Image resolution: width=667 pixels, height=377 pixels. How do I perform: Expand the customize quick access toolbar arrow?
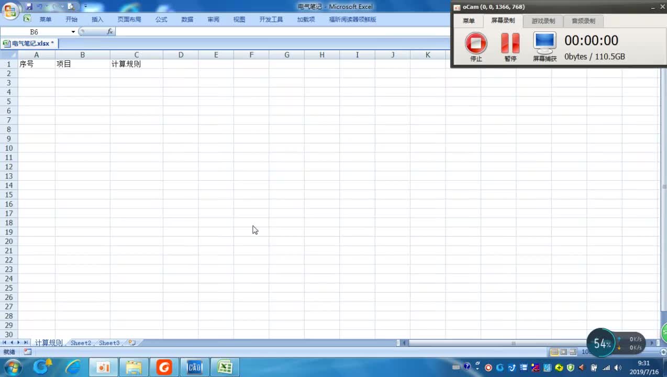click(86, 7)
